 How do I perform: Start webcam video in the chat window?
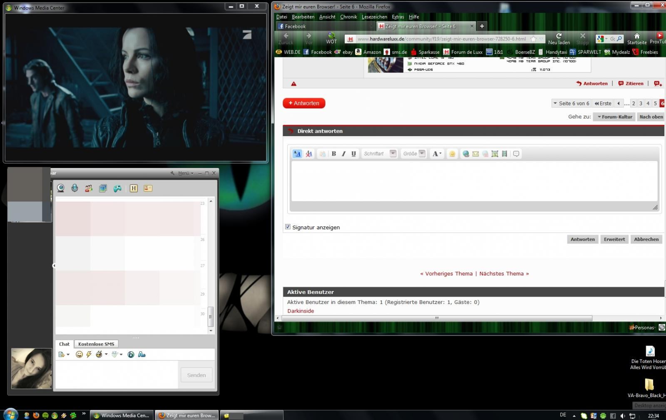[61, 189]
